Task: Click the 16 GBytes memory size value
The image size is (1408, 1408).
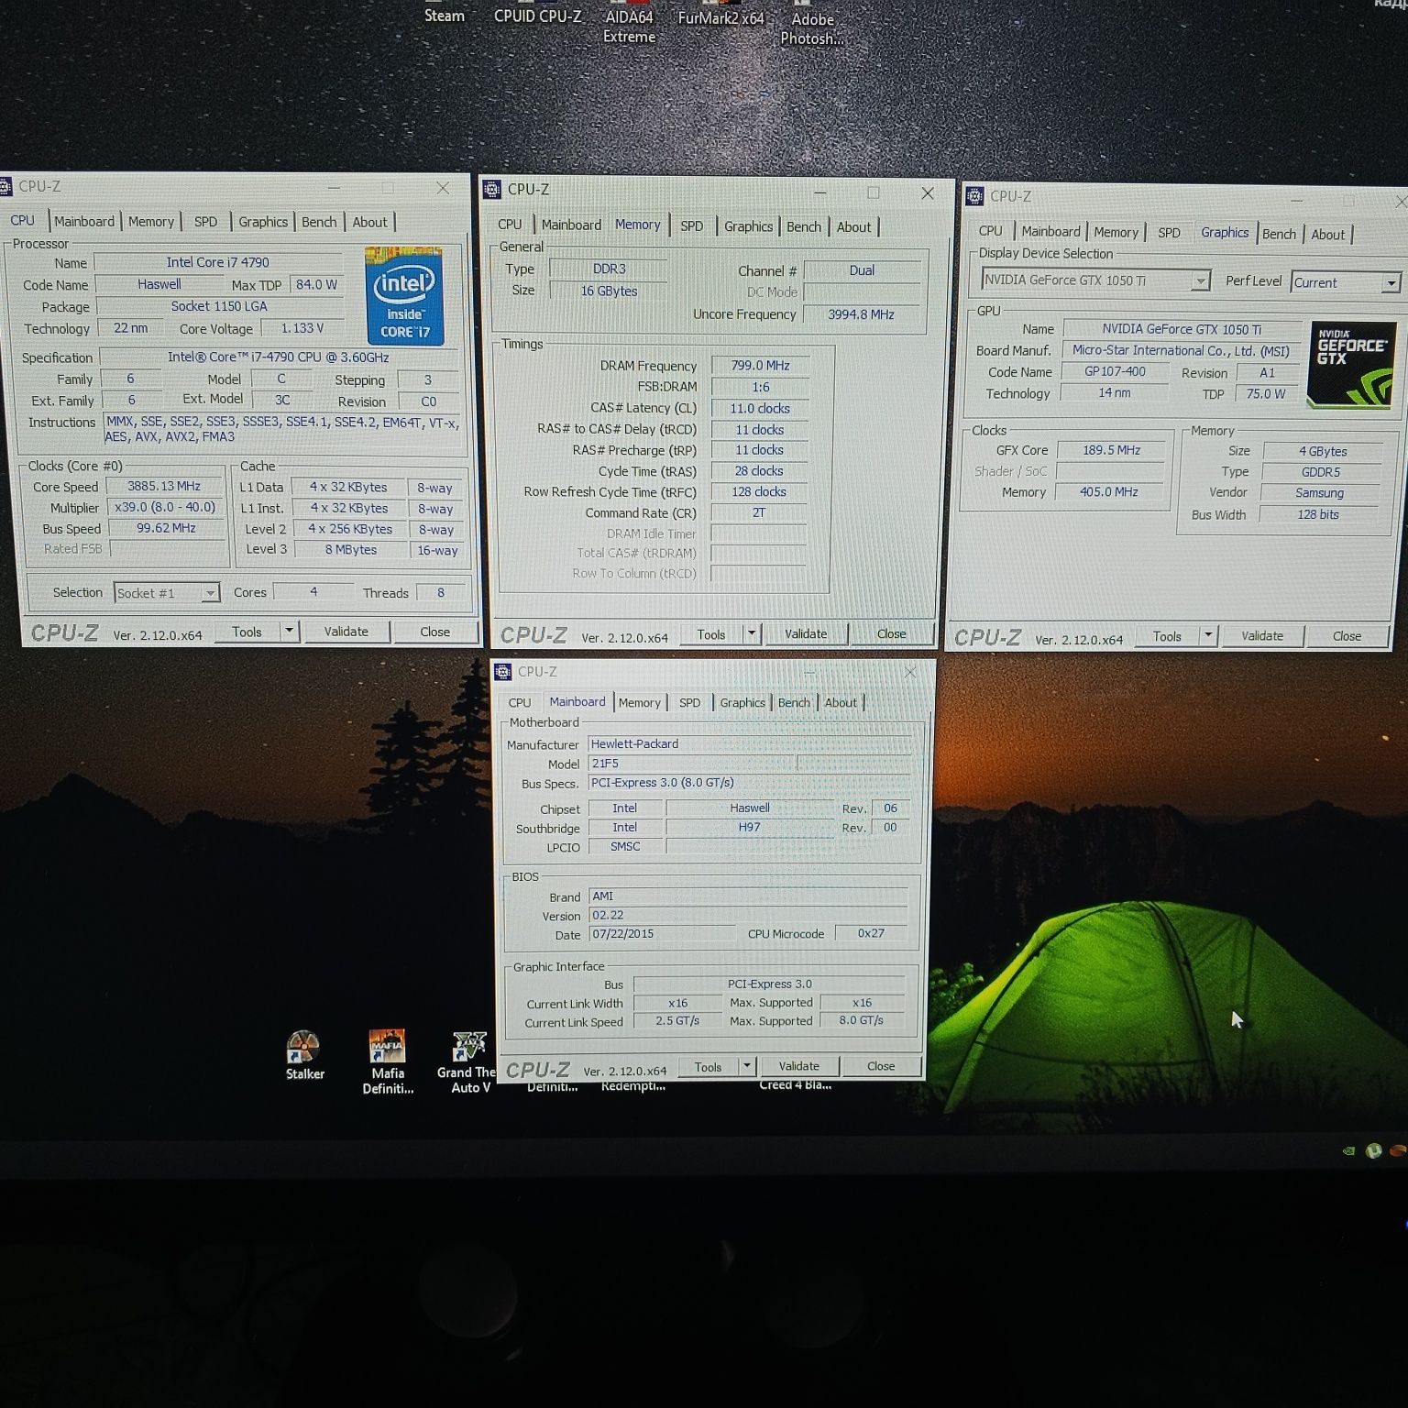Action: point(609,291)
